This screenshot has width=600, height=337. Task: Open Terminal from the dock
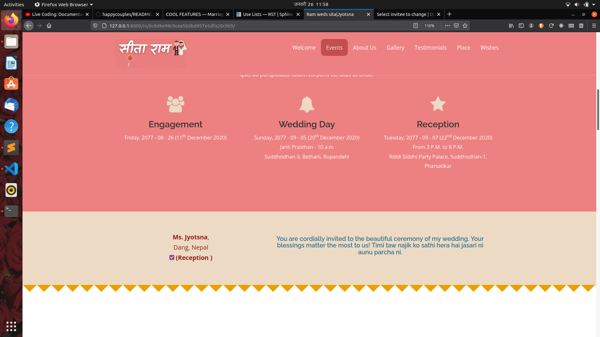click(11, 211)
